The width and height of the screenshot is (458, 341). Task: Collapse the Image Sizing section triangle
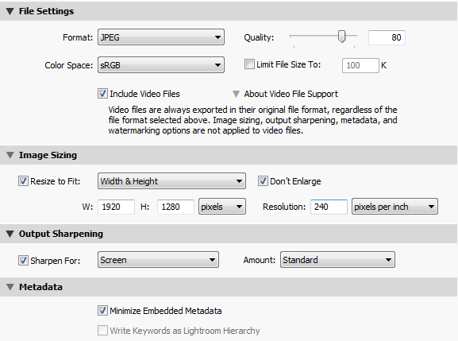pos(10,155)
